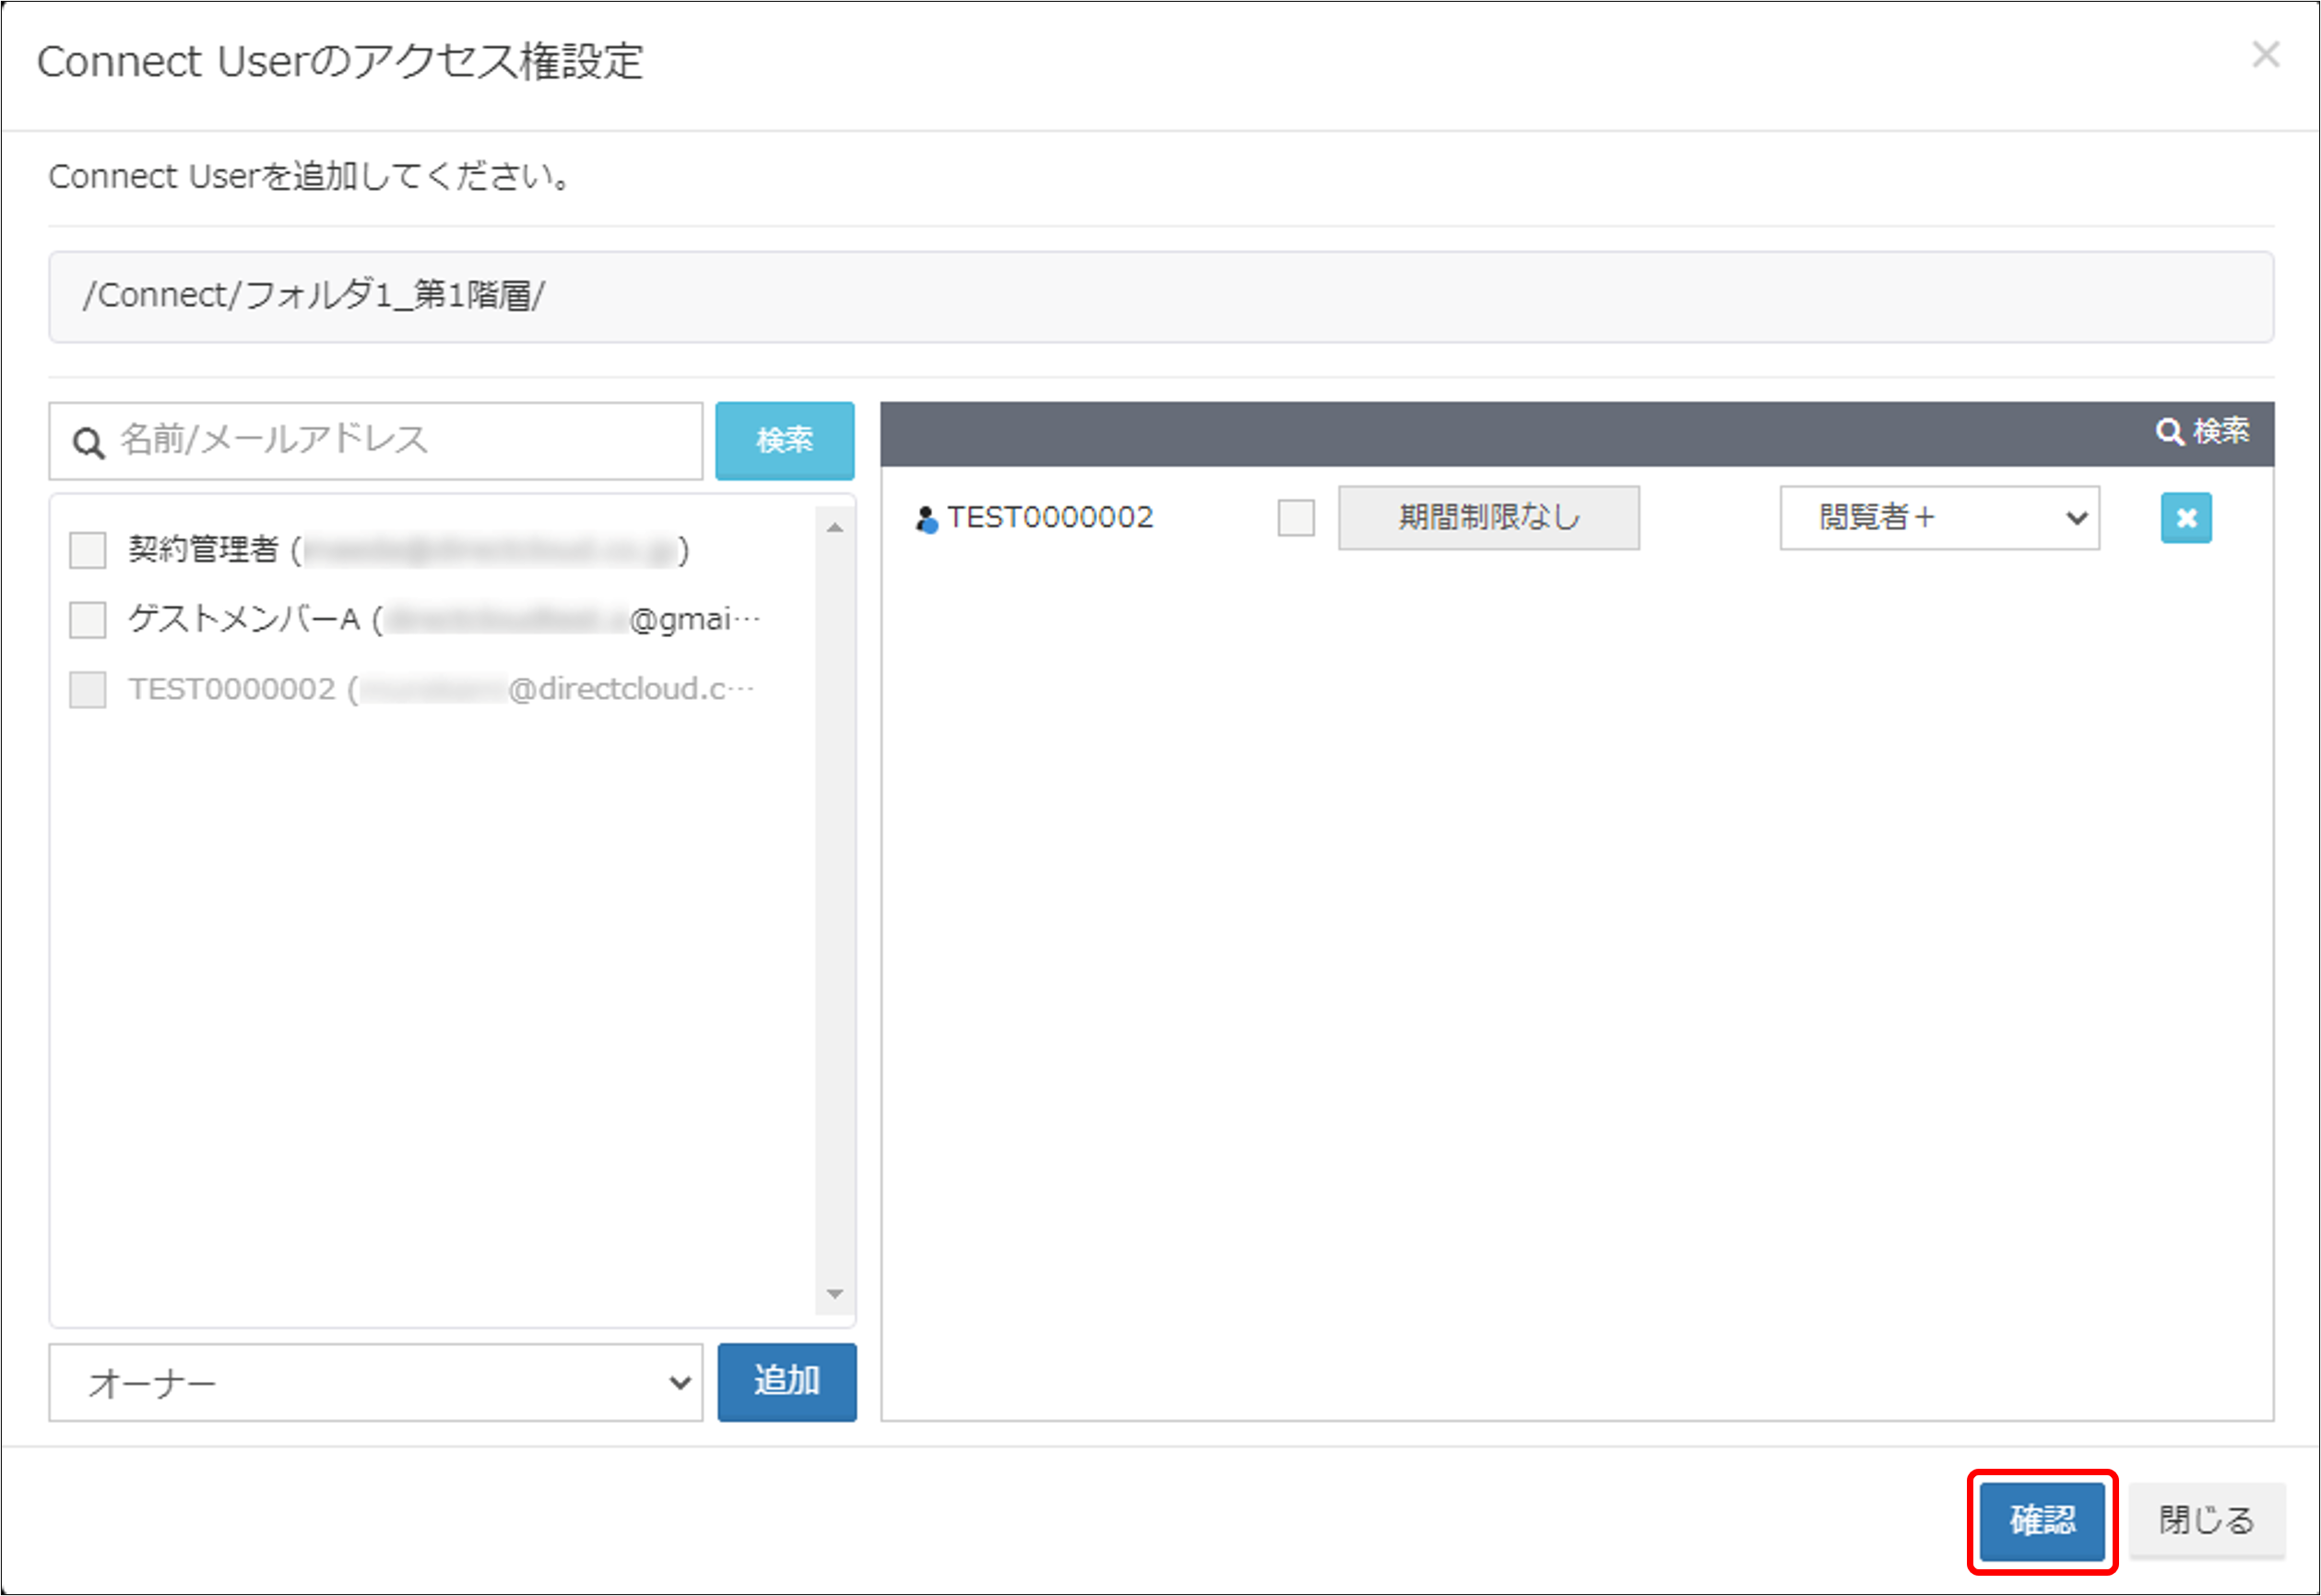The image size is (2321, 1596).
Task: Click scroll up arrow in user list
Action: point(835,527)
